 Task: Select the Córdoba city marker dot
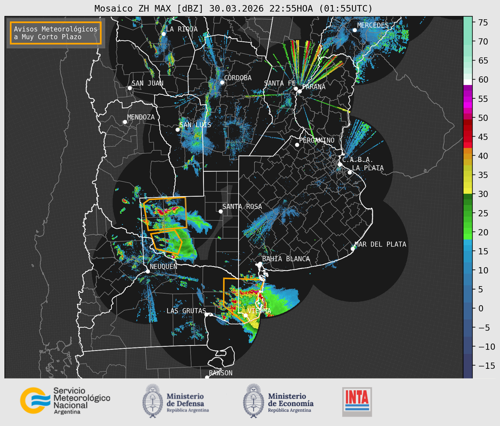pyautogui.click(x=222, y=82)
